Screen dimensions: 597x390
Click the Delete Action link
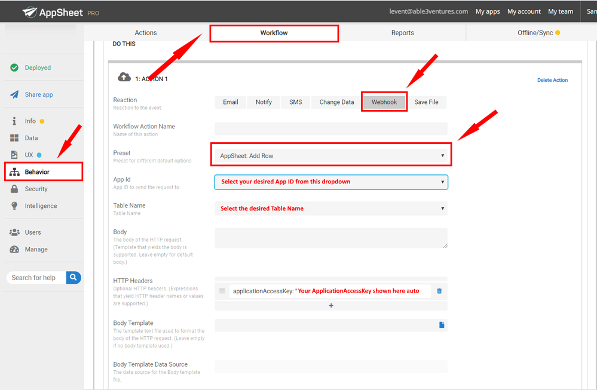(552, 80)
